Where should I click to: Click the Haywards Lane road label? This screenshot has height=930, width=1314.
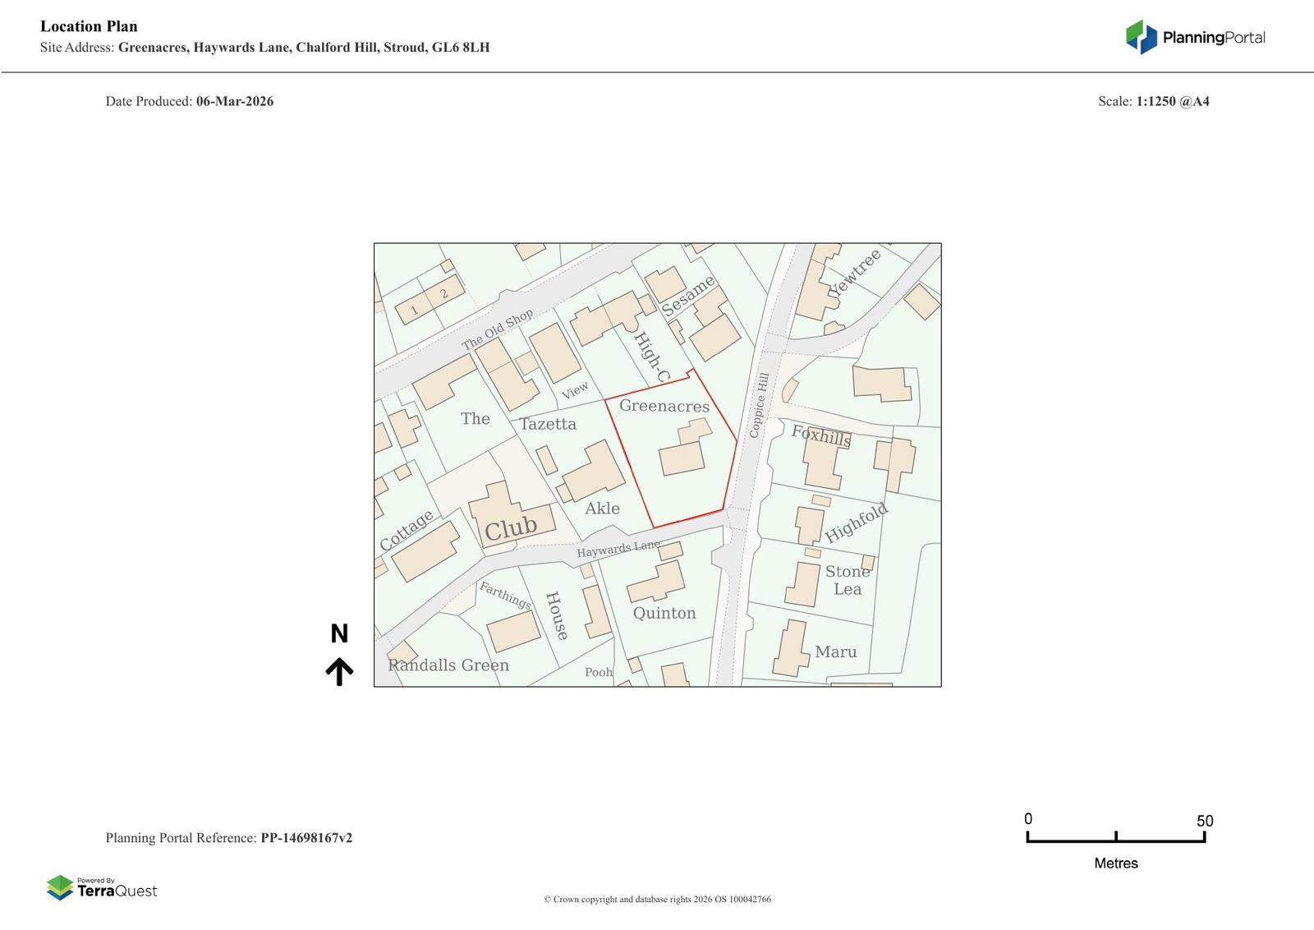pyautogui.click(x=618, y=549)
